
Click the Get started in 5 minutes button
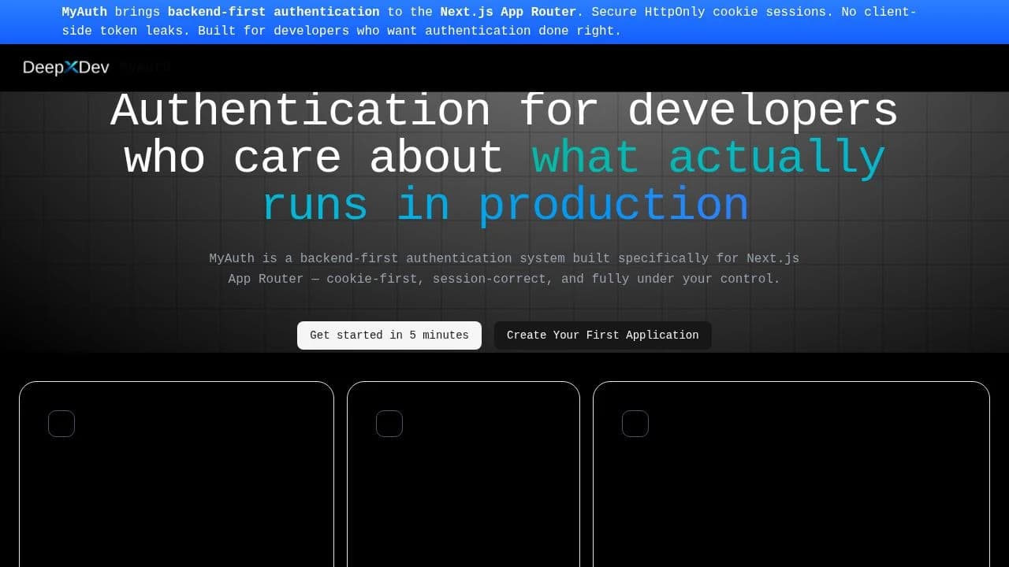point(389,335)
